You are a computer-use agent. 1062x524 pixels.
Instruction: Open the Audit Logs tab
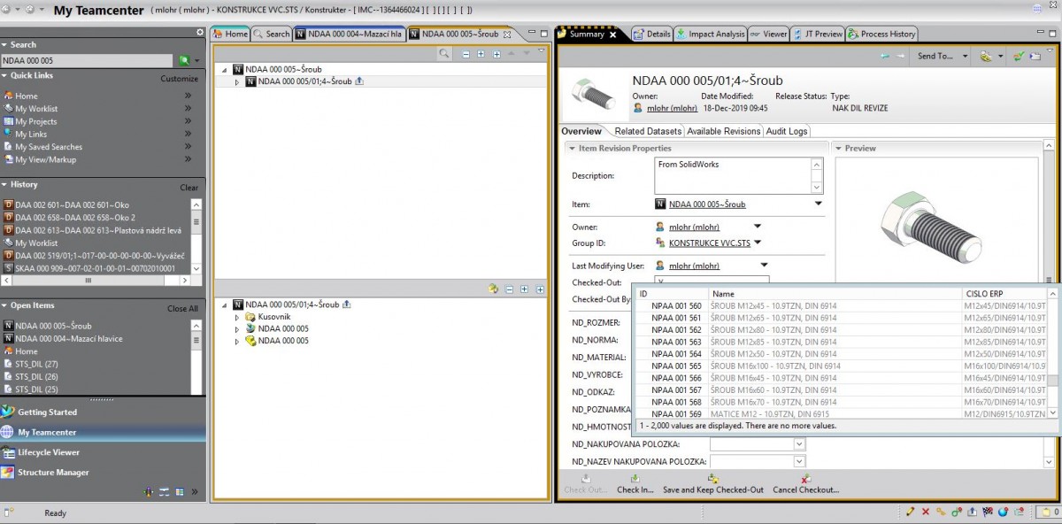tap(786, 131)
